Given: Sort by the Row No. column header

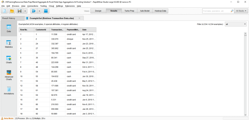Looking at the screenshot, I should [x=26, y=30].
